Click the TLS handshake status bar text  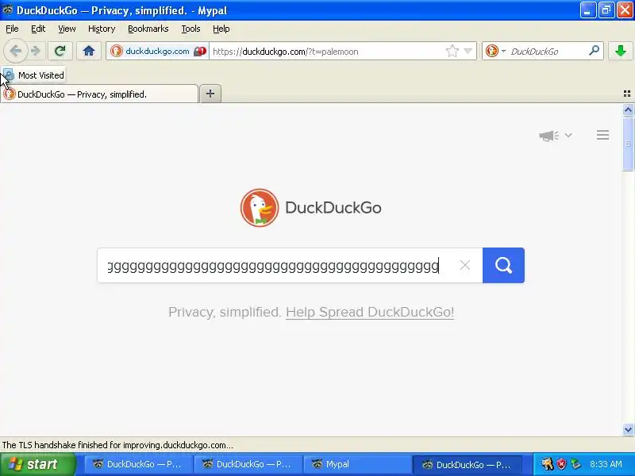click(117, 445)
